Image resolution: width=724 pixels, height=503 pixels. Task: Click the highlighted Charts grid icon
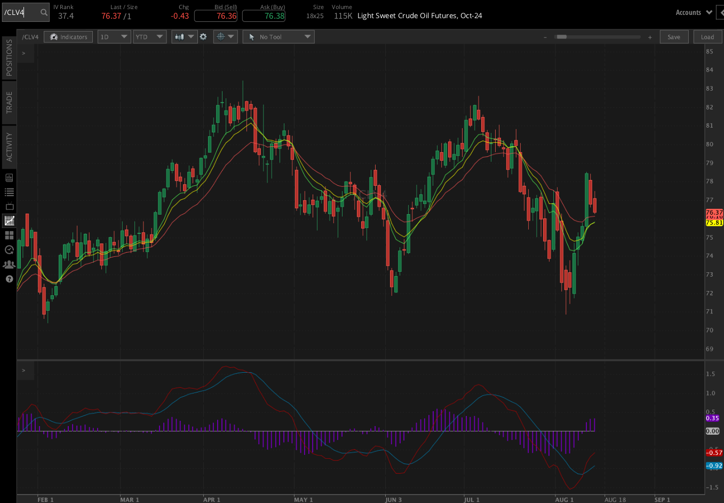[9, 221]
